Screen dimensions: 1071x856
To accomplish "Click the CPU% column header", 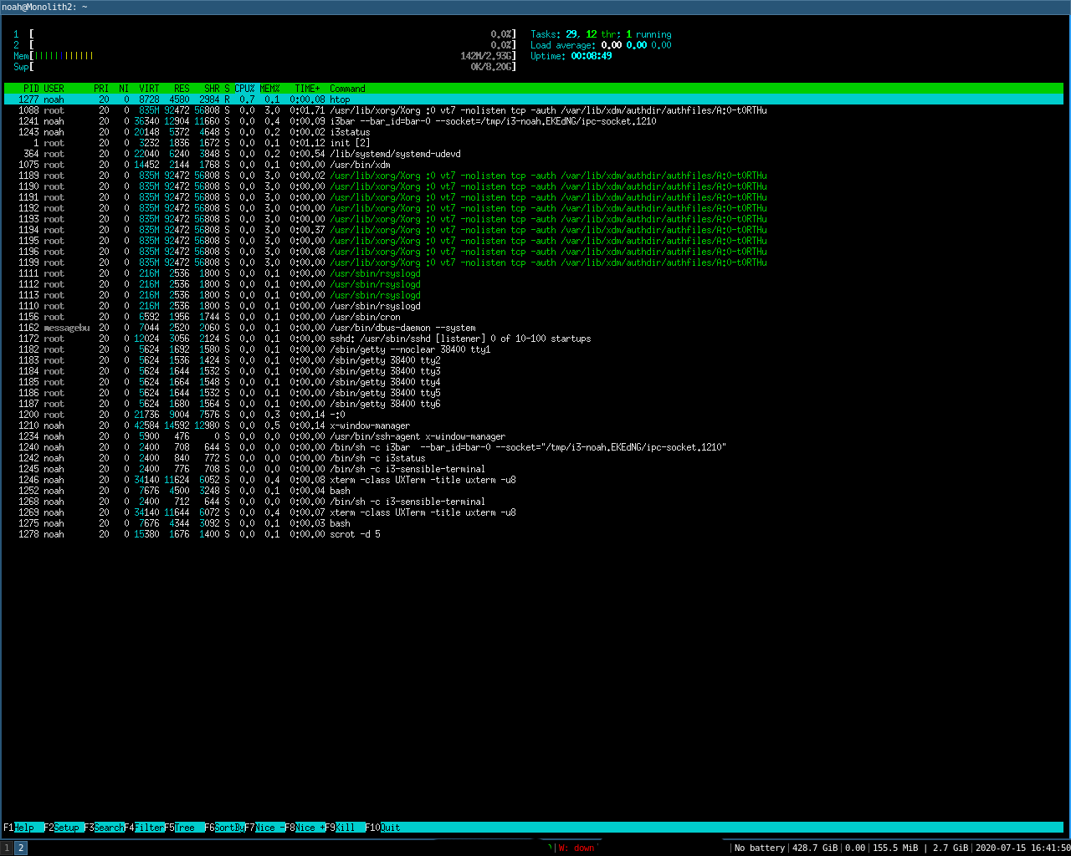I will pyautogui.click(x=244, y=89).
